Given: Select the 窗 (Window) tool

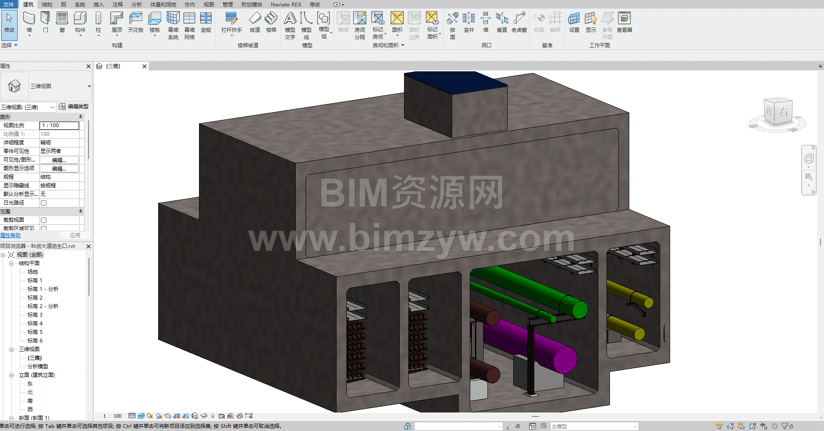Looking at the screenshot, I should pyautogui.click(x=62, y=22).
